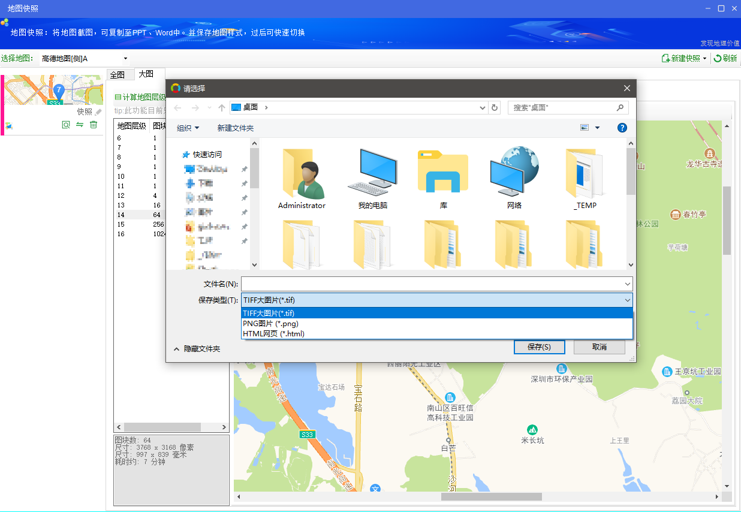Image resolution: width=741 pixels, height=512 pixels.
Task: Open the _TEMP folder
Action: (x=585, y=179)
